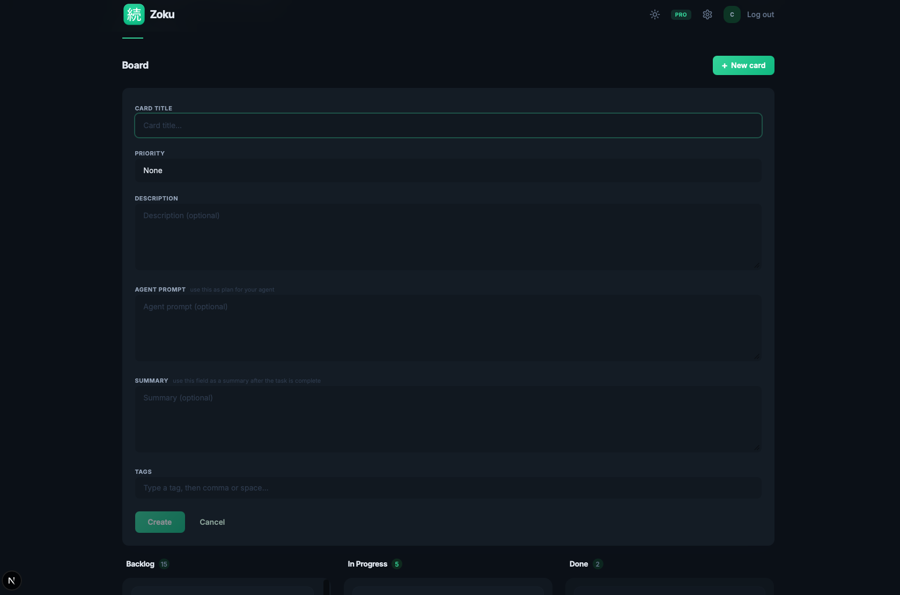The width and height of the screenshot is (900, 595).
Task: Click the Board heading
Action: click(135, 65)
